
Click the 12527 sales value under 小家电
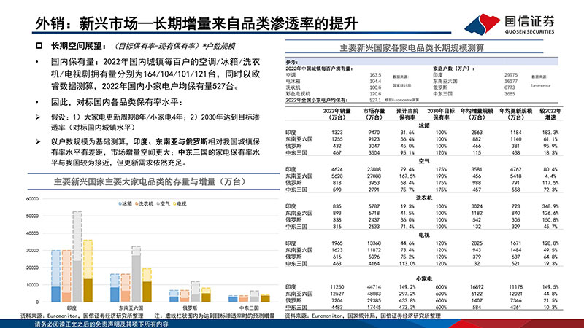point(337,294)
